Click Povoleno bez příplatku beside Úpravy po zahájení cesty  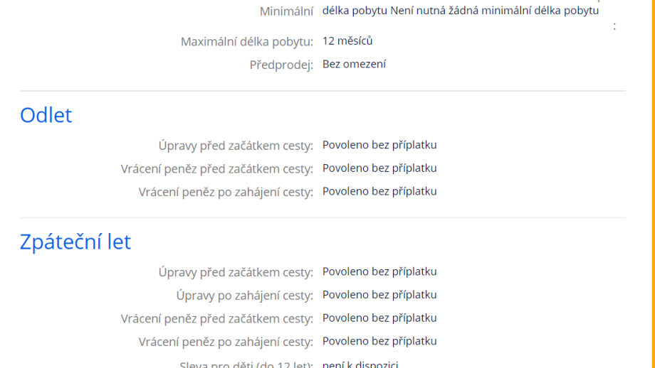click(x=379, y=295)
